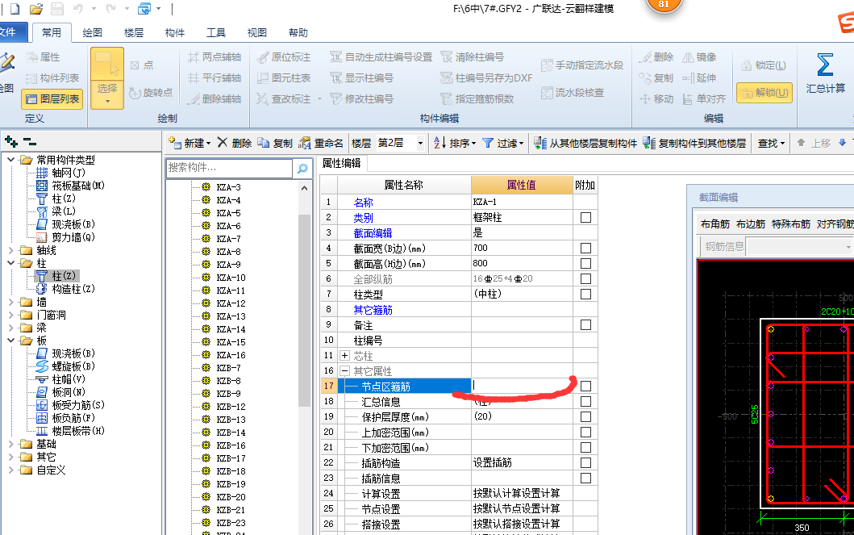Open the 帮助 ribbon tab
This screenshot has height=535, width=854.
pos(298,33)
